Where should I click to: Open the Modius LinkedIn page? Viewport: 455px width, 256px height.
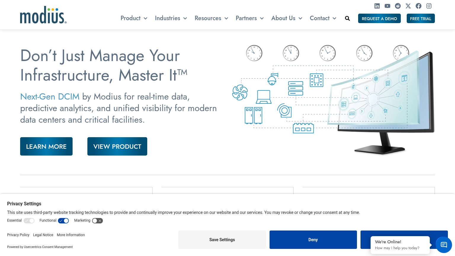[377, 6]
